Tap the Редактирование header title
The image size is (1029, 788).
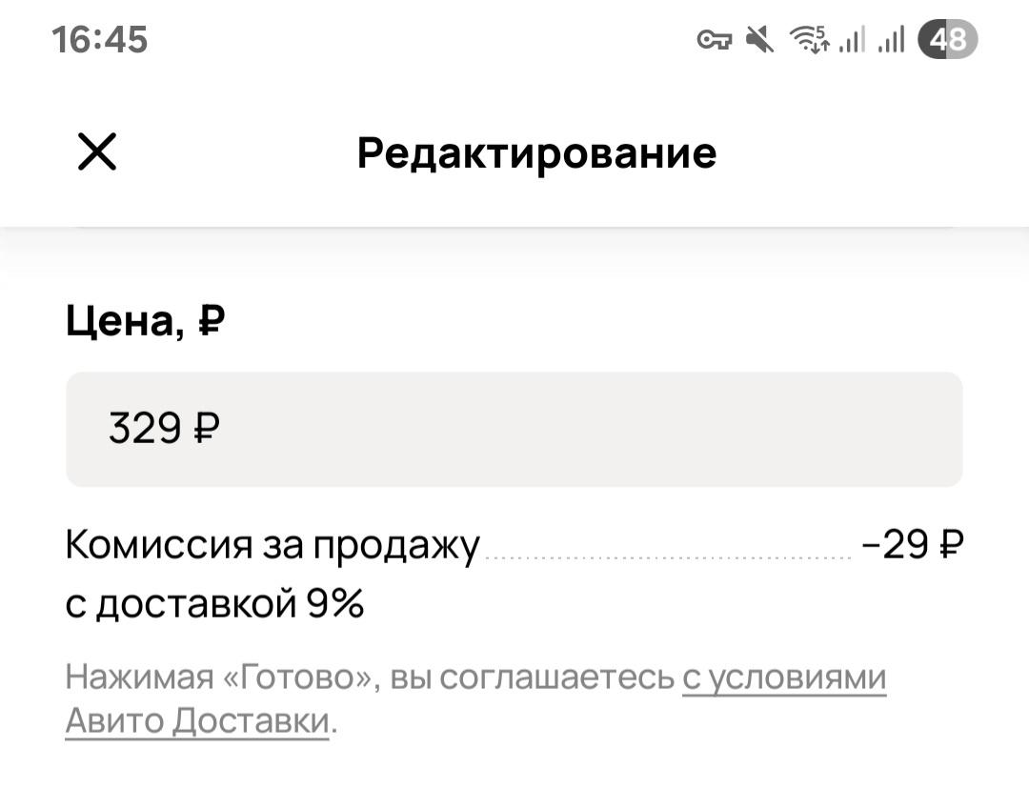pos(536,152)
